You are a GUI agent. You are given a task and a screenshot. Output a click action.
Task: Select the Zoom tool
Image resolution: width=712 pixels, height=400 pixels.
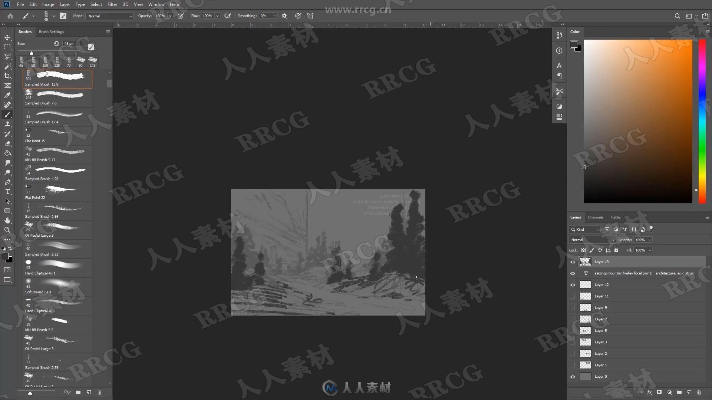coord(7,230)
